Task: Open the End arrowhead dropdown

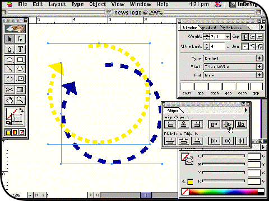Action: click(233, 75)
